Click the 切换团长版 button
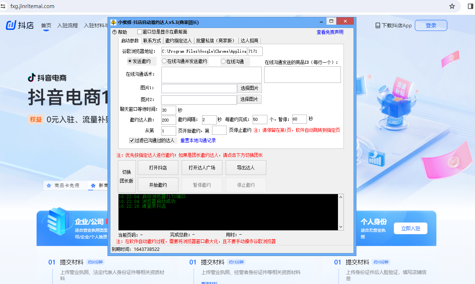The width and height of the screenshot is (475, 284). (127, 176)
